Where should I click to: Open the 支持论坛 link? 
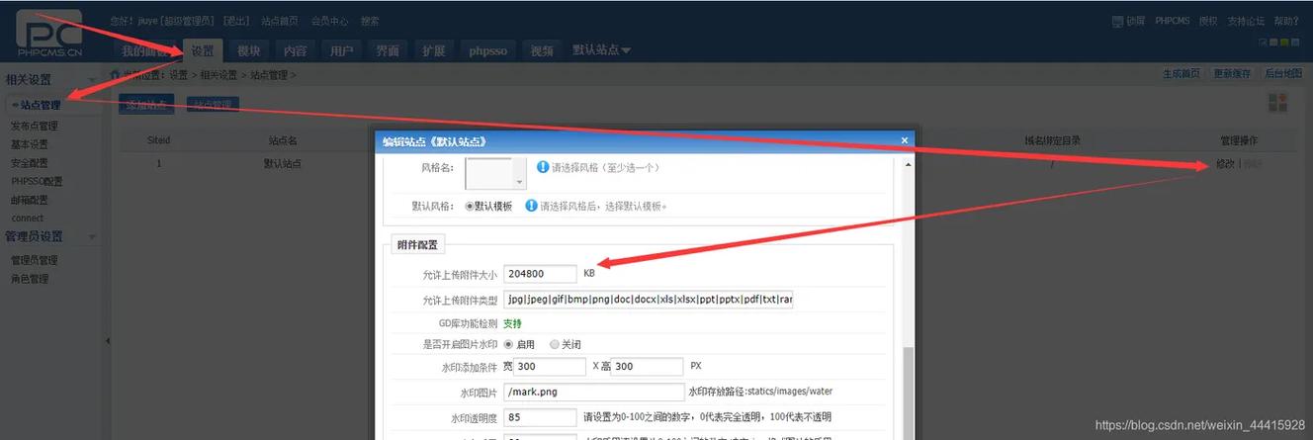[1246, 21]
